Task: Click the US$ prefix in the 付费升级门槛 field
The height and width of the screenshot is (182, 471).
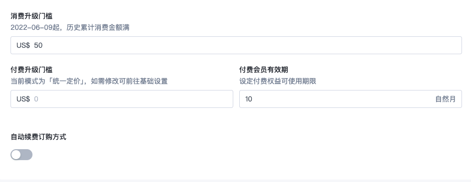Action: (x=23, y=99)
